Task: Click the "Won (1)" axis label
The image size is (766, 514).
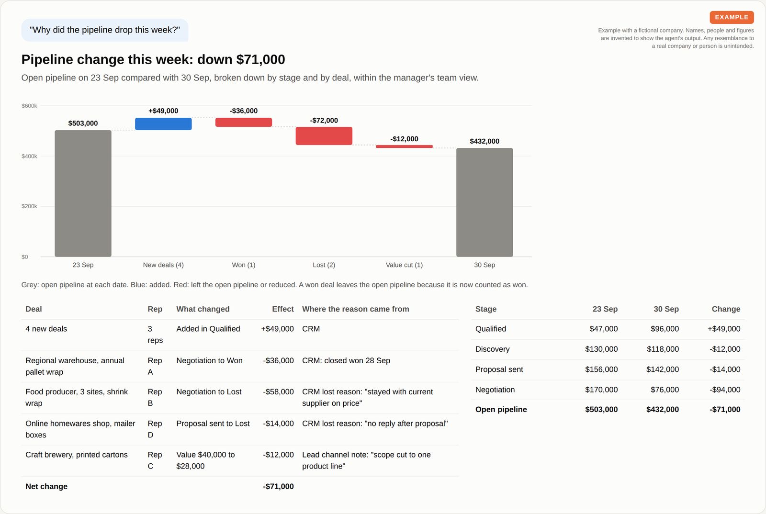Action: (x=244, y=265)
